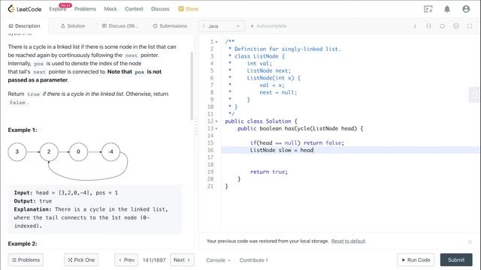Click the LeetCode logo
481x270 pixels.
pyautogui.click(x=25, y=9)
